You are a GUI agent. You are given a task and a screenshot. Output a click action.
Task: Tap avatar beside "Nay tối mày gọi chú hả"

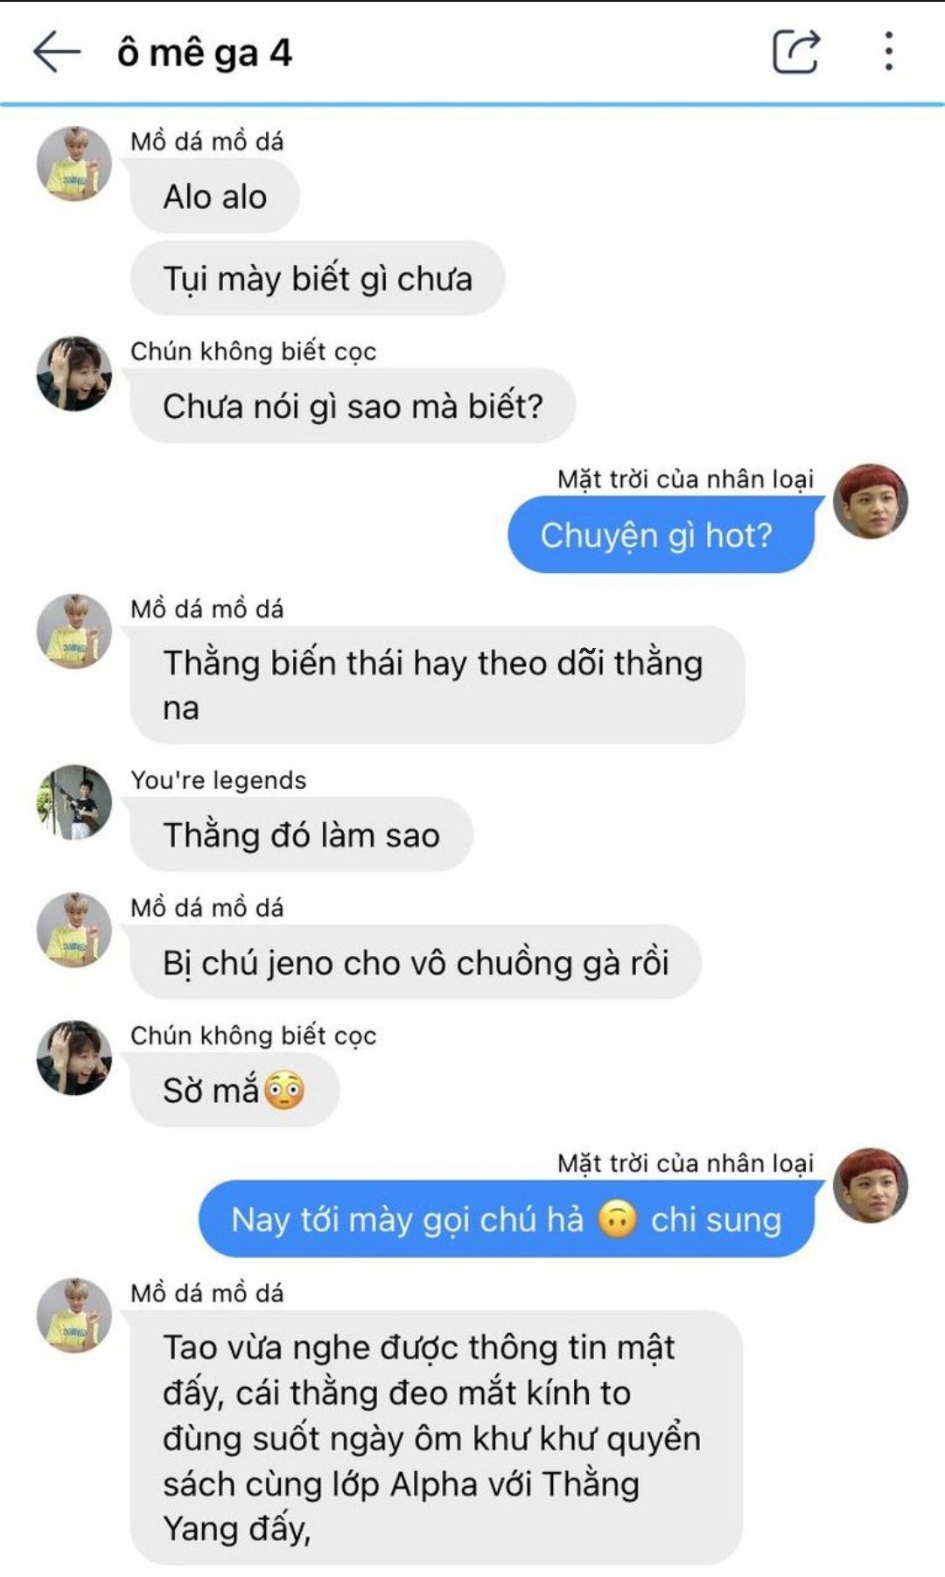[871, 1185]
